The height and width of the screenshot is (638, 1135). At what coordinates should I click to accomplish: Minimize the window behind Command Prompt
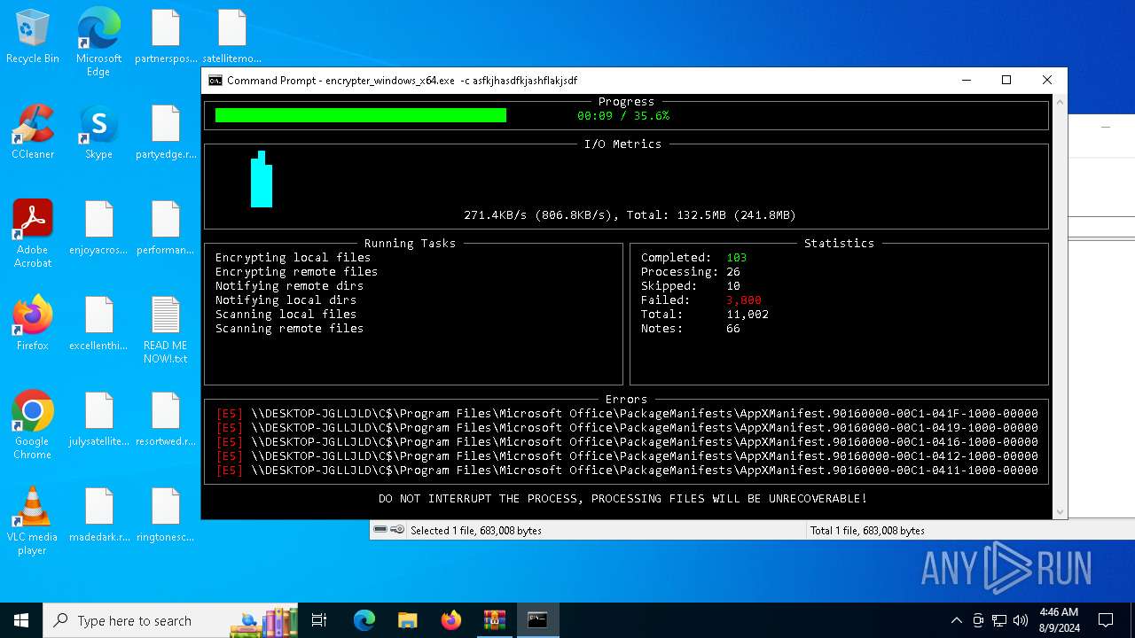tap(1105, 127)
